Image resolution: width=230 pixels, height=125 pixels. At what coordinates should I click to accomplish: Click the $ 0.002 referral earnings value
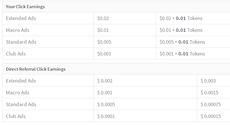tap(105, 81)
